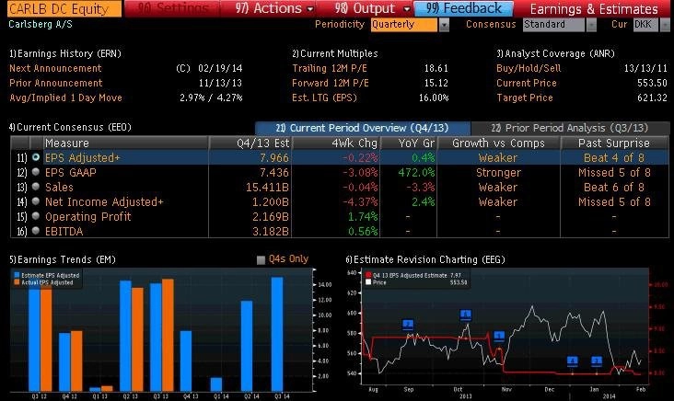Image resolution: width=674 pixels, height=401 pixels.
Task: Choose the Sales measure radio button
Action: (36, 187)
